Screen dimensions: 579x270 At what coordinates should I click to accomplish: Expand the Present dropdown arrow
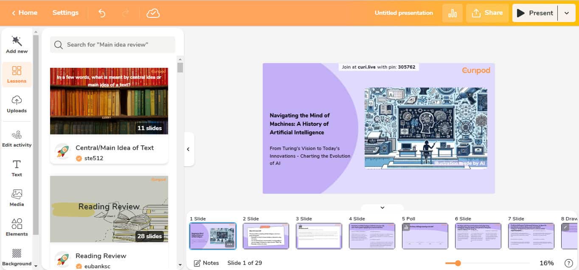click(x=567, y=13)
